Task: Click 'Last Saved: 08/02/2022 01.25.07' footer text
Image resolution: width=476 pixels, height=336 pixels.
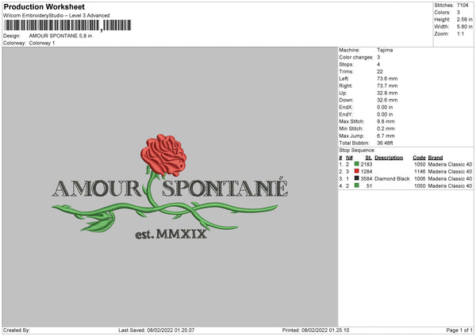Action: [156, 330]
